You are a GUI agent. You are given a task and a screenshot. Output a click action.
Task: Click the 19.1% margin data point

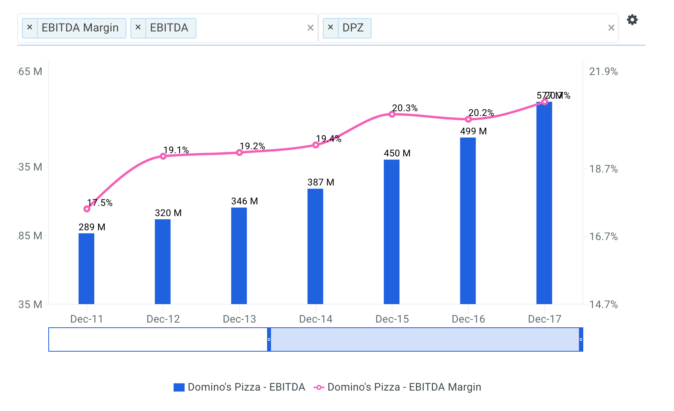click(x=163, y=156)
